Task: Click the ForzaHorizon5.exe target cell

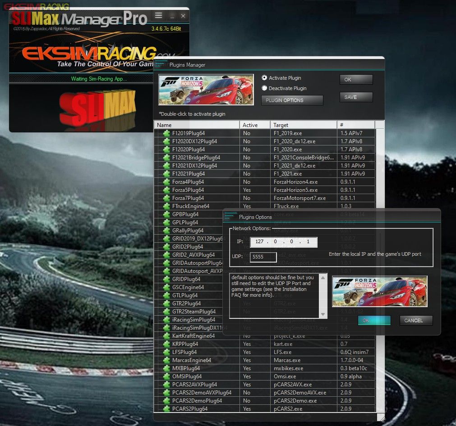Action: 304,190
